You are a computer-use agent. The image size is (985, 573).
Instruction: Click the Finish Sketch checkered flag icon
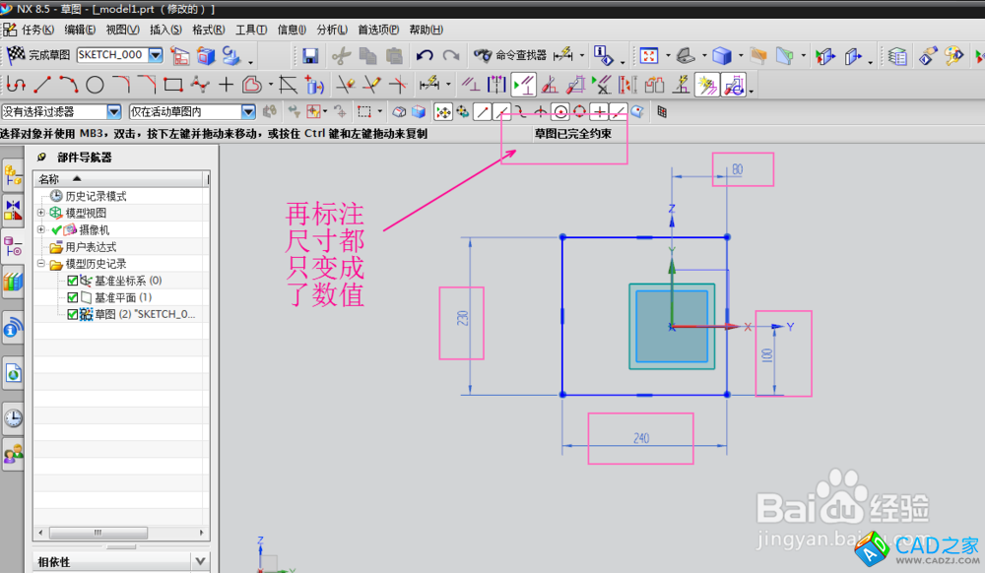click(17, 55)
